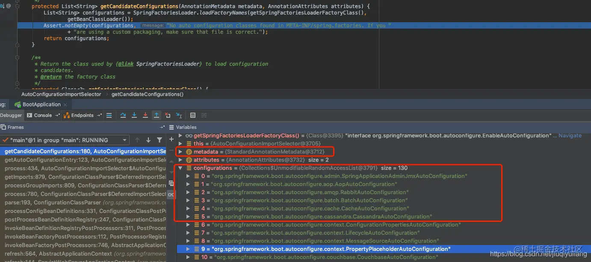Open the thread selector dropdown showing main RUNNING
The width and height of the screenshot is (591, 262).
click(x=65, y=140)
